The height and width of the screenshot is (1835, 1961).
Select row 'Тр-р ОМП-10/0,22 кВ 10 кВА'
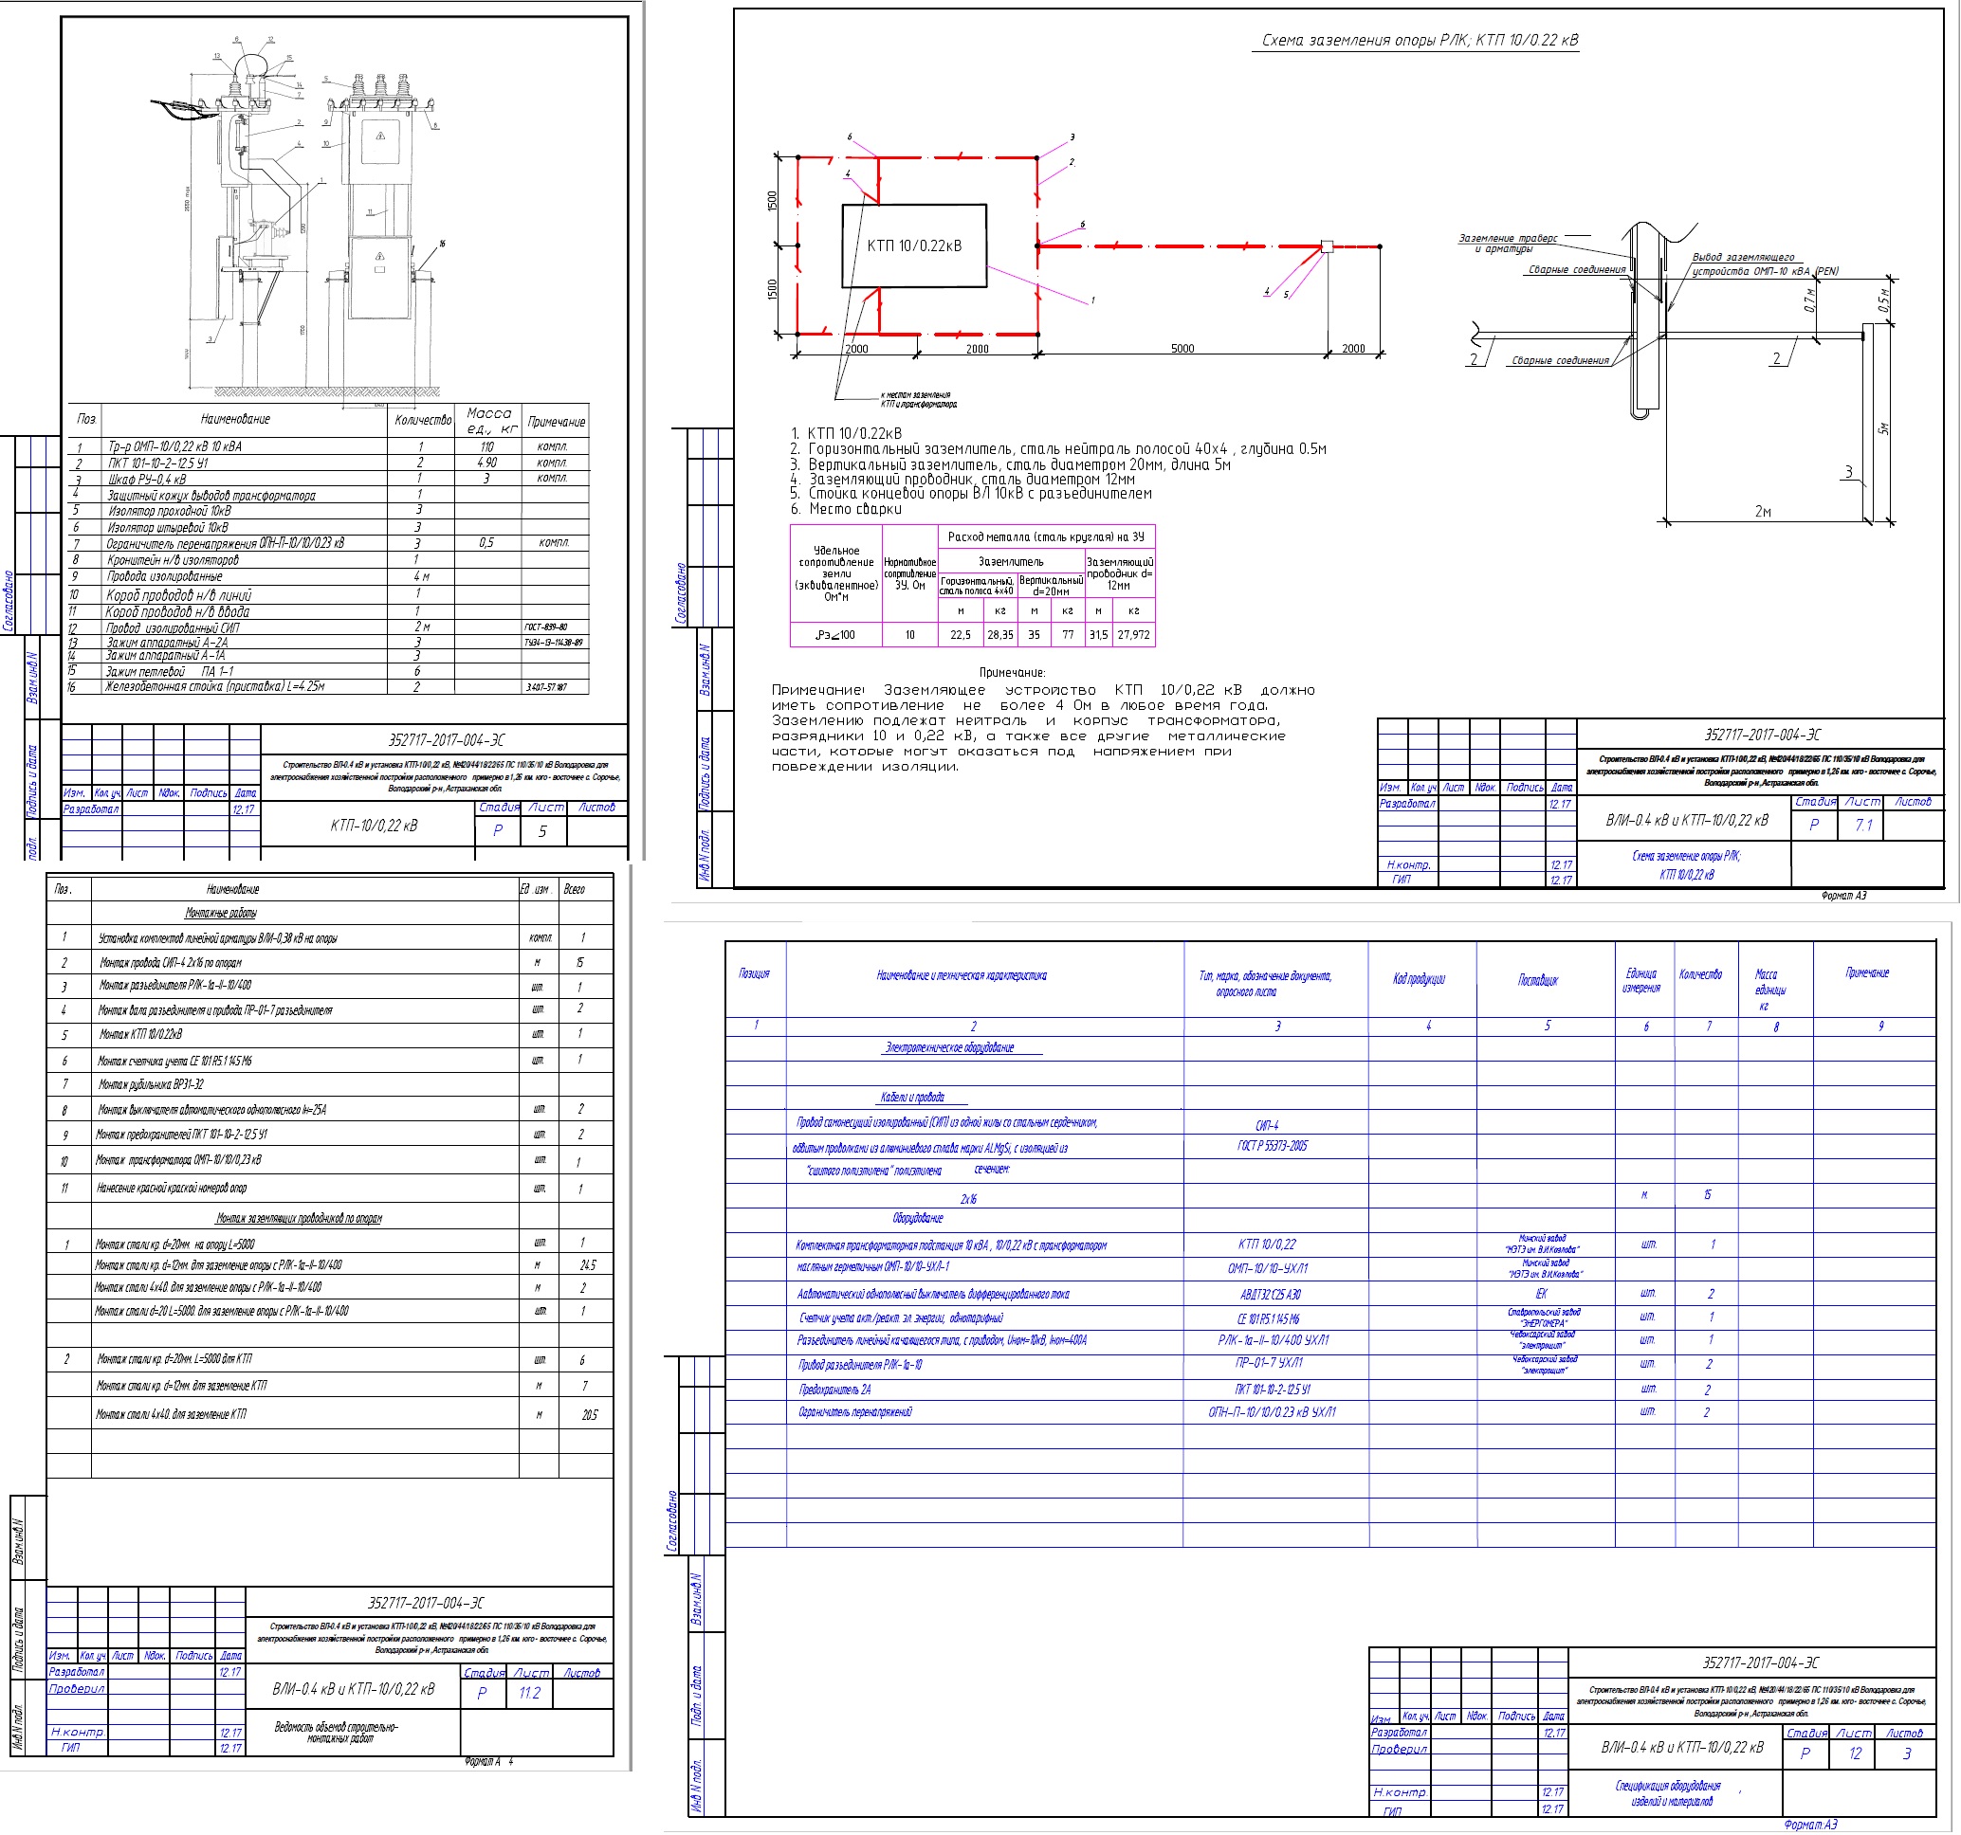click(328, 446)
